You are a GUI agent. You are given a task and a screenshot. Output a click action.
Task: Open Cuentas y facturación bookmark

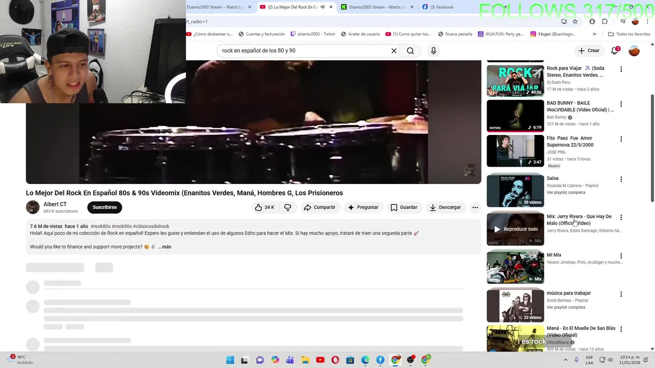[x=261, y=34]
